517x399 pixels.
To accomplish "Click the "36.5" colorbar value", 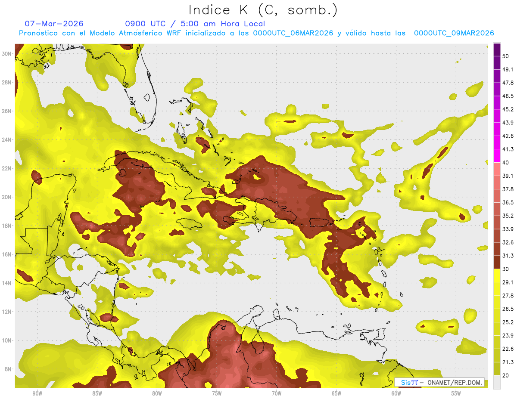I will (x=508, y=202).
